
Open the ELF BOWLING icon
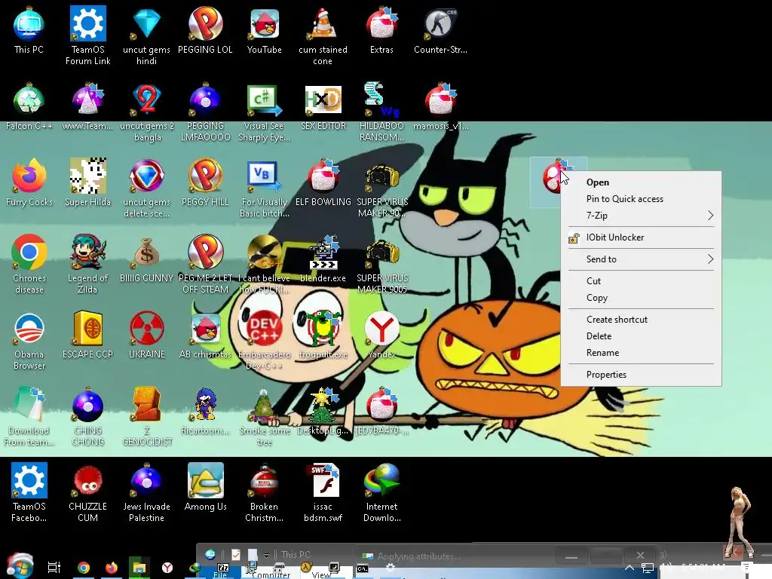click(x=323, y=182)
